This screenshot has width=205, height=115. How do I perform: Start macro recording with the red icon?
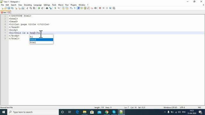[x=100, y=8]
